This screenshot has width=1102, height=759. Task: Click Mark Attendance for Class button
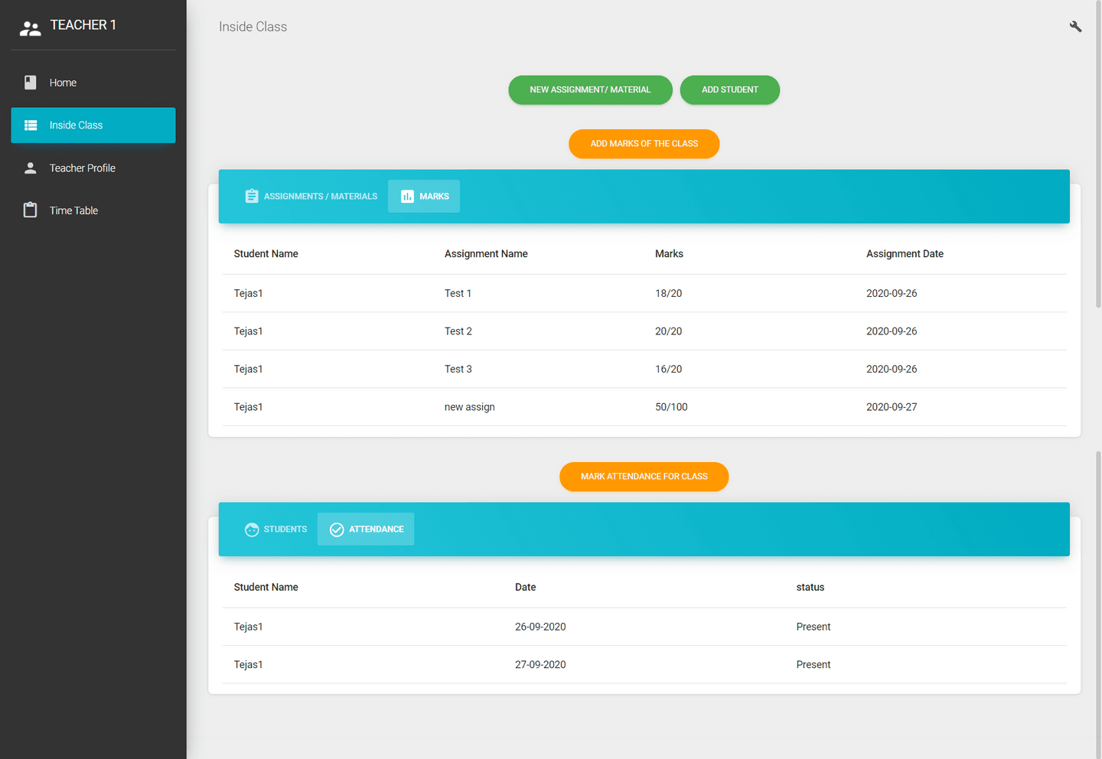[x=644, y=477]
